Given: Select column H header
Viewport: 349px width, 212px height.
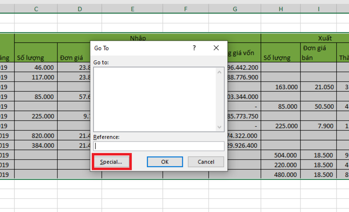Looking at the screenshot, I should click(x=281, y=9).
